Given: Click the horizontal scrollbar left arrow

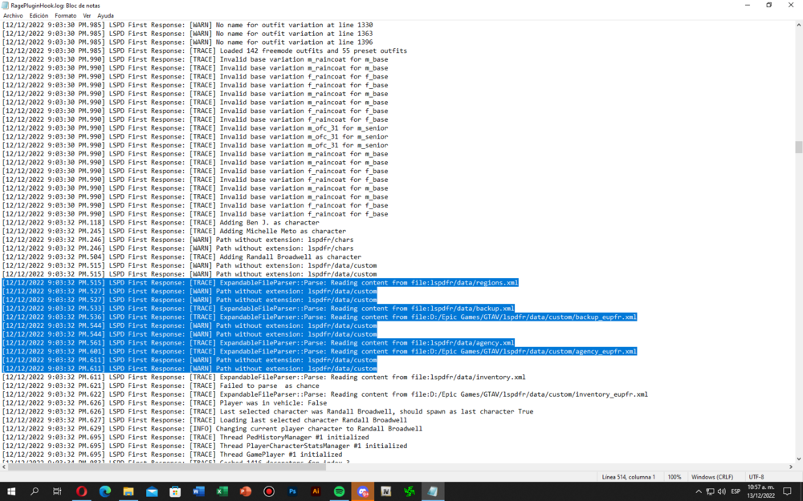Looking at the screenshot, I should click(x=4, y=467).
